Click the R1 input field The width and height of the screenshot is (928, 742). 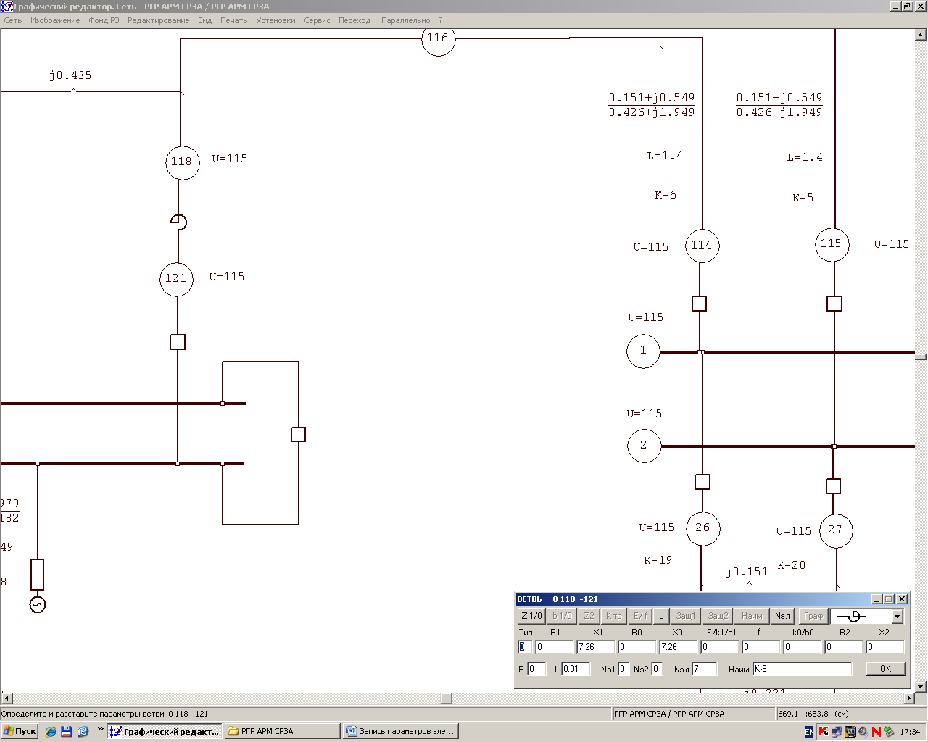(554, 647)
